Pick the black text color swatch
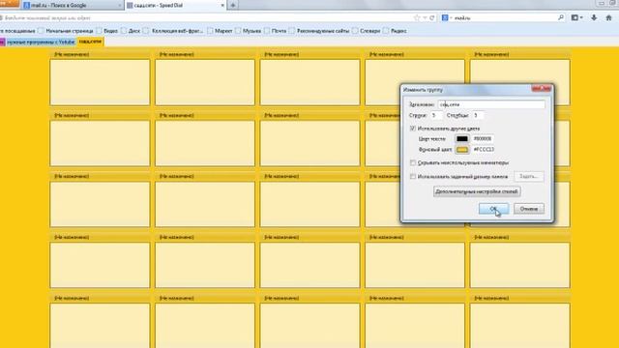This screenshot has width=619, height=348. [462, 139]
